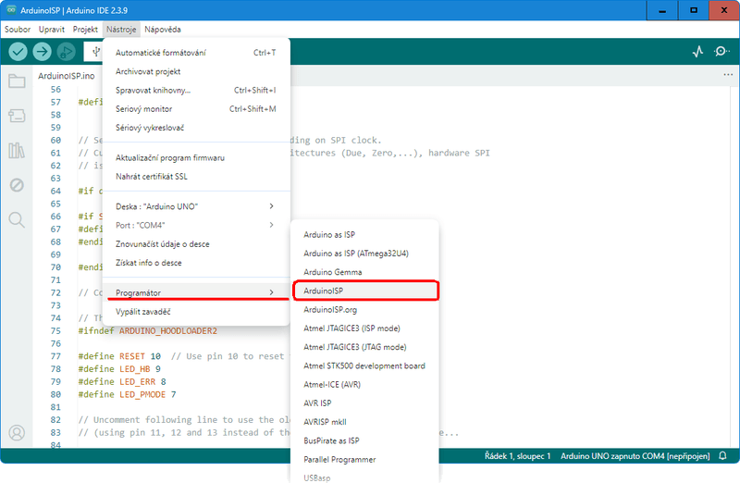Expand the Programátor submenu
The height and width of the screenshot is (483, 740).
pyautogui.click(x=196, y=292)
